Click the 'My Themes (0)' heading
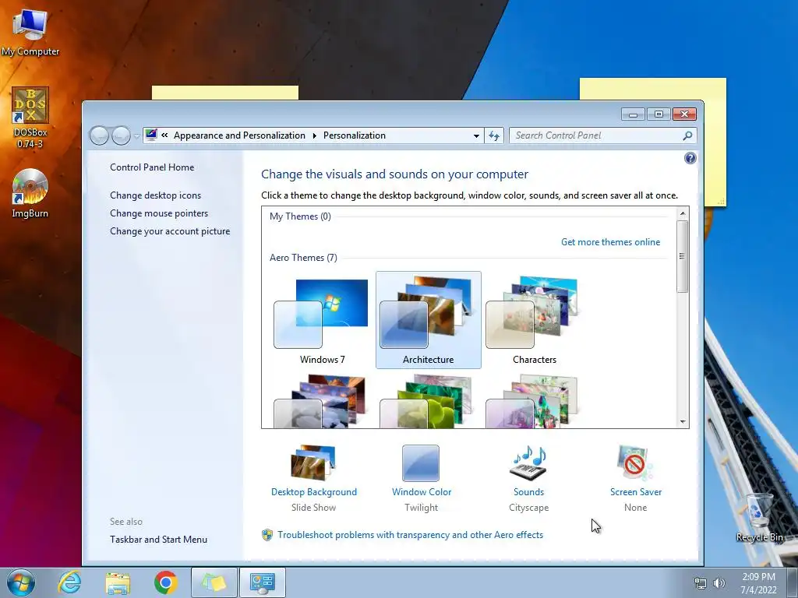Viewport: 798px width, 598px height. click(x=300, y=216)
